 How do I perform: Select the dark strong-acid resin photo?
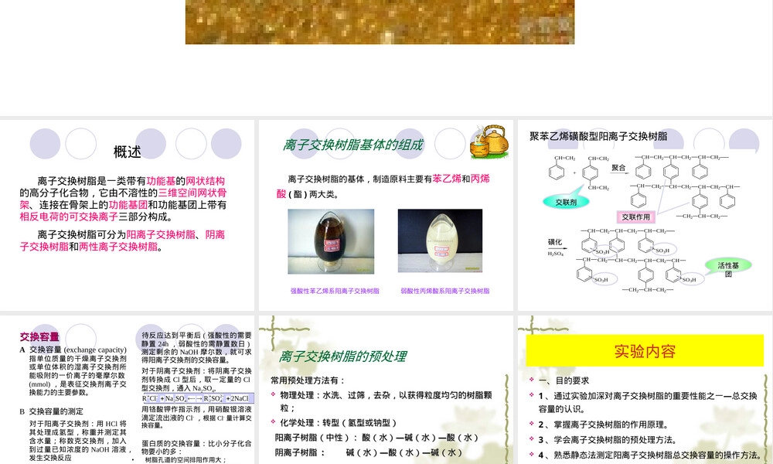point(331,241)
